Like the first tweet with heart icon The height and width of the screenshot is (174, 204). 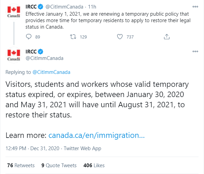[x=120, y=37]
